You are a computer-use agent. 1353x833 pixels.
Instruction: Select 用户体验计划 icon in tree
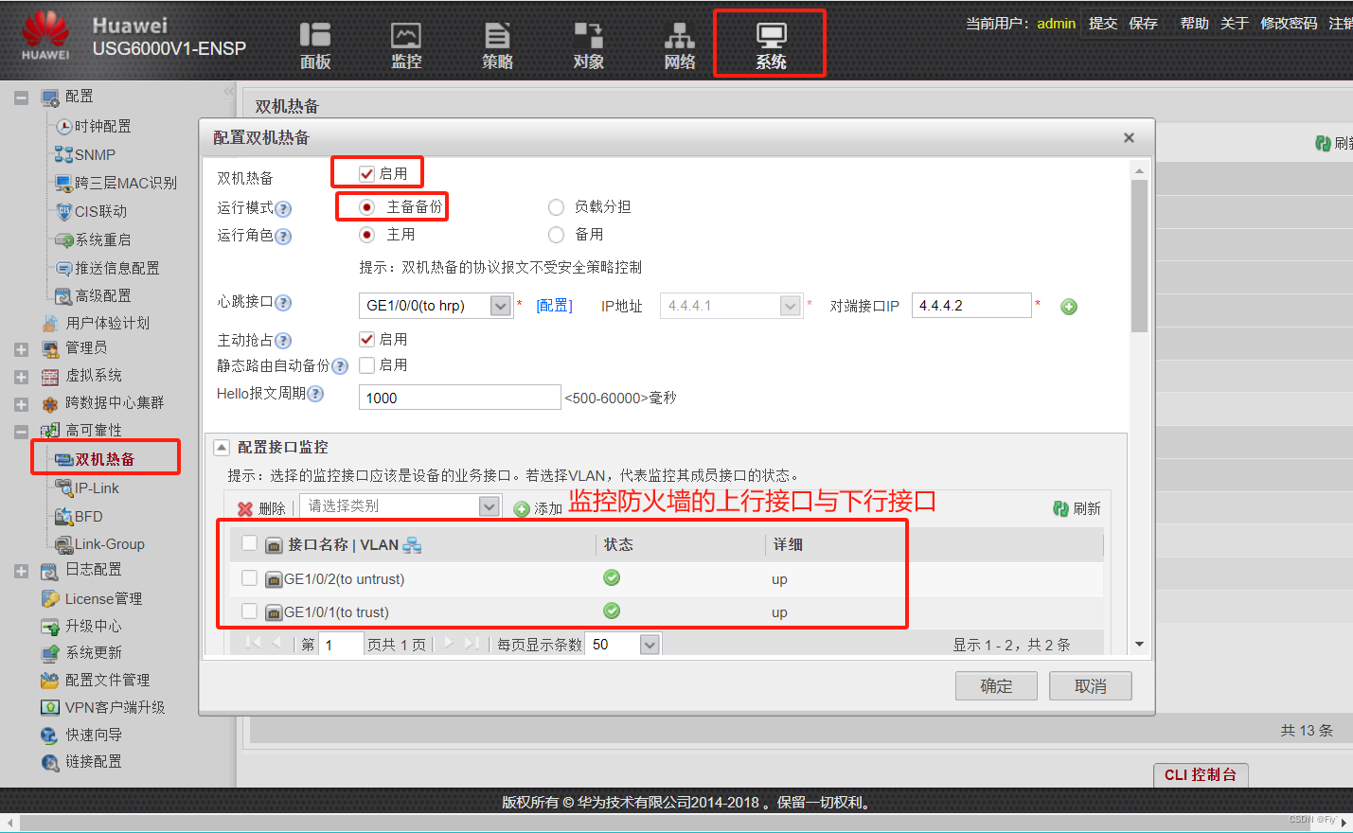tap(50, 323)
